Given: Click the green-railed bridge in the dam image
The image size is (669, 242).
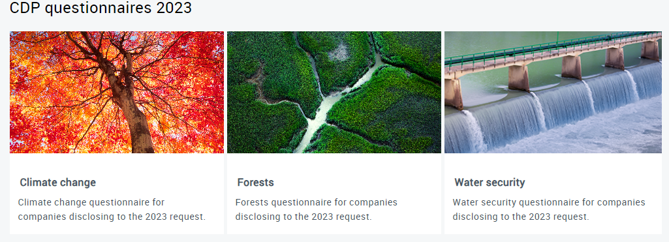Looking at the screenshot, I should (x=553, y=51).
